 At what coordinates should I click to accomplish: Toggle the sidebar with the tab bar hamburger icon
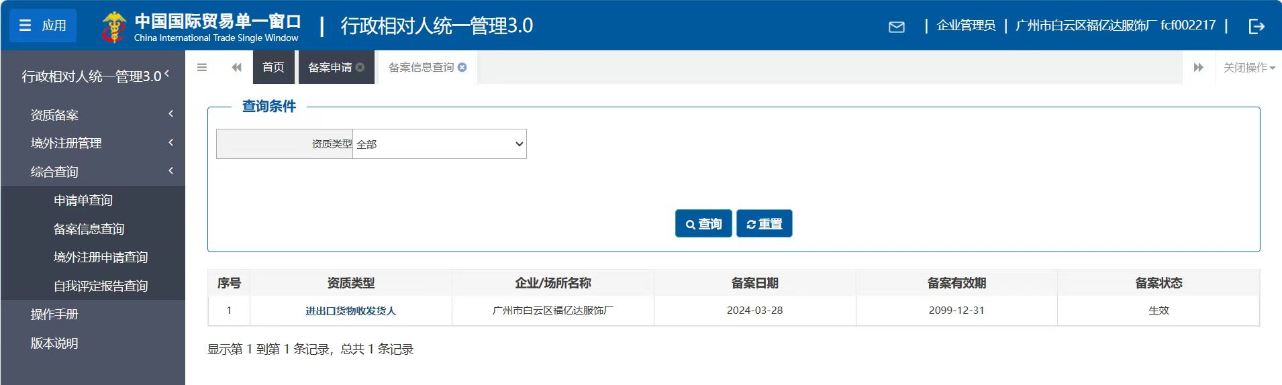click(x=202, y=67)
